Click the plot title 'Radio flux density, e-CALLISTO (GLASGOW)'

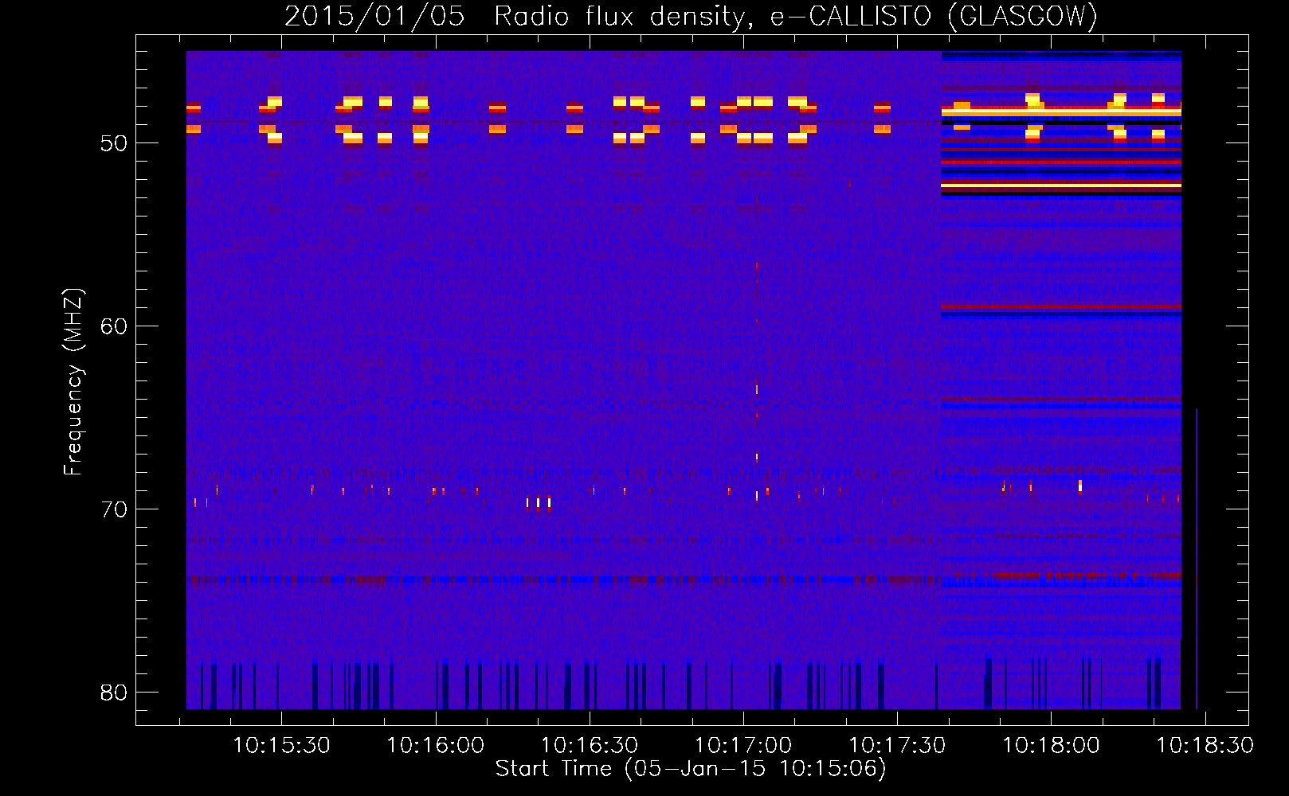pyautogui.click(x=796, y=16)
